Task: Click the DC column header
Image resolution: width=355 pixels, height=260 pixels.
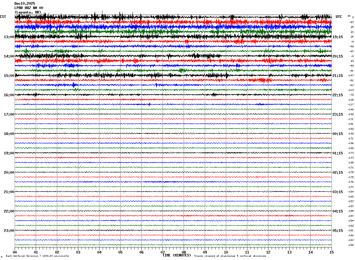Action: (x=349, y=16)
